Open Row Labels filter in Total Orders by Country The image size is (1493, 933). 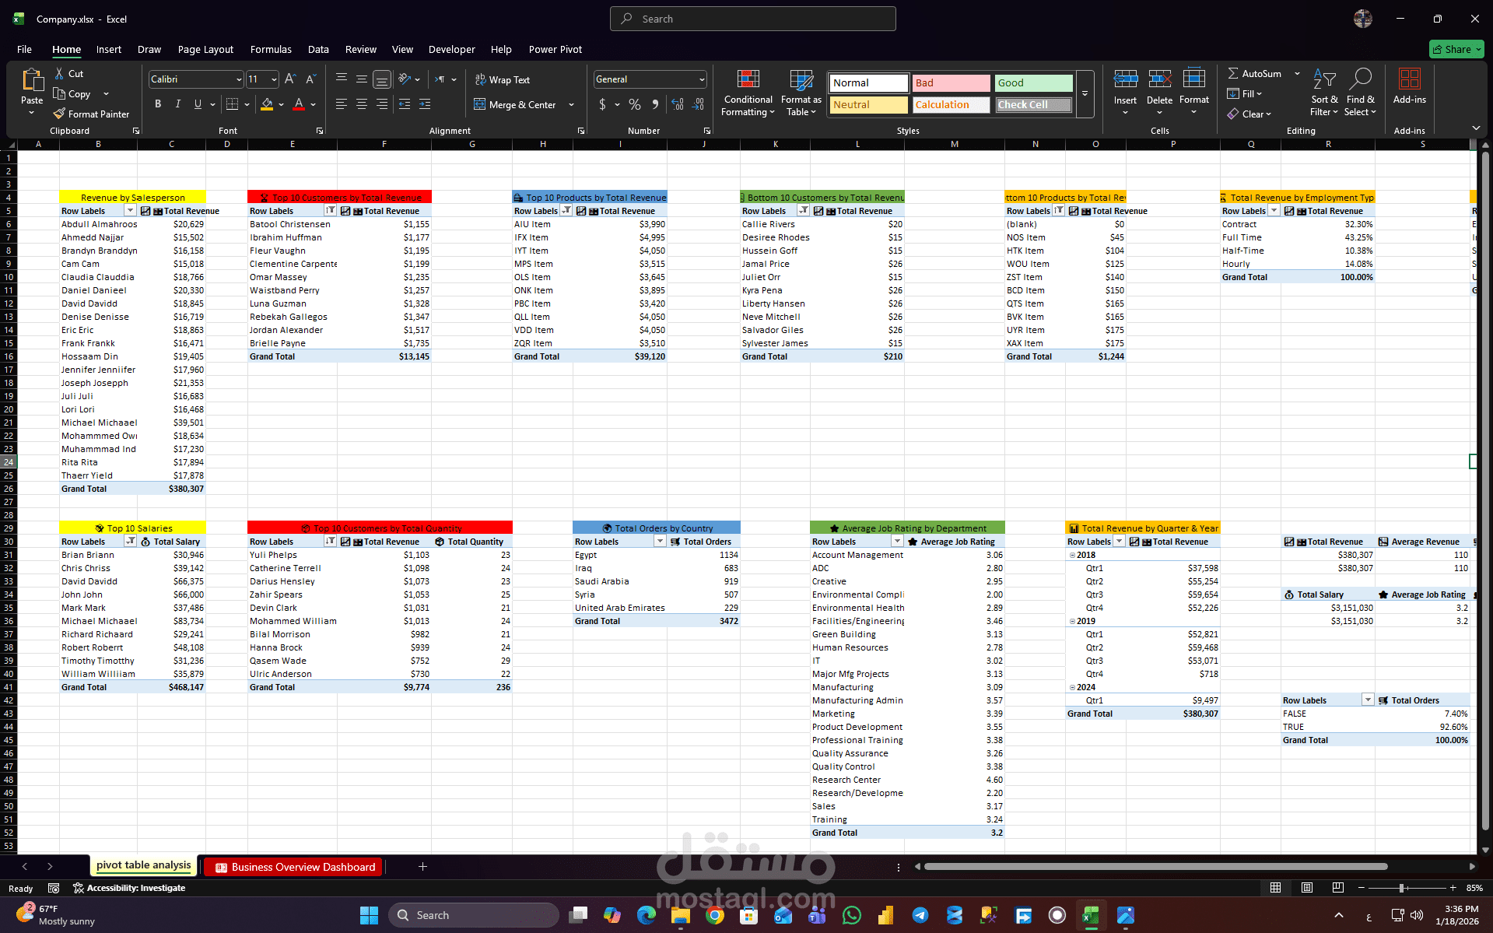click(660, 542)
